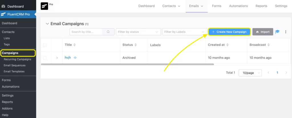The image size is (292, 118).
Task: Open the hvjh campaign title link
Action: click(68, 58)
